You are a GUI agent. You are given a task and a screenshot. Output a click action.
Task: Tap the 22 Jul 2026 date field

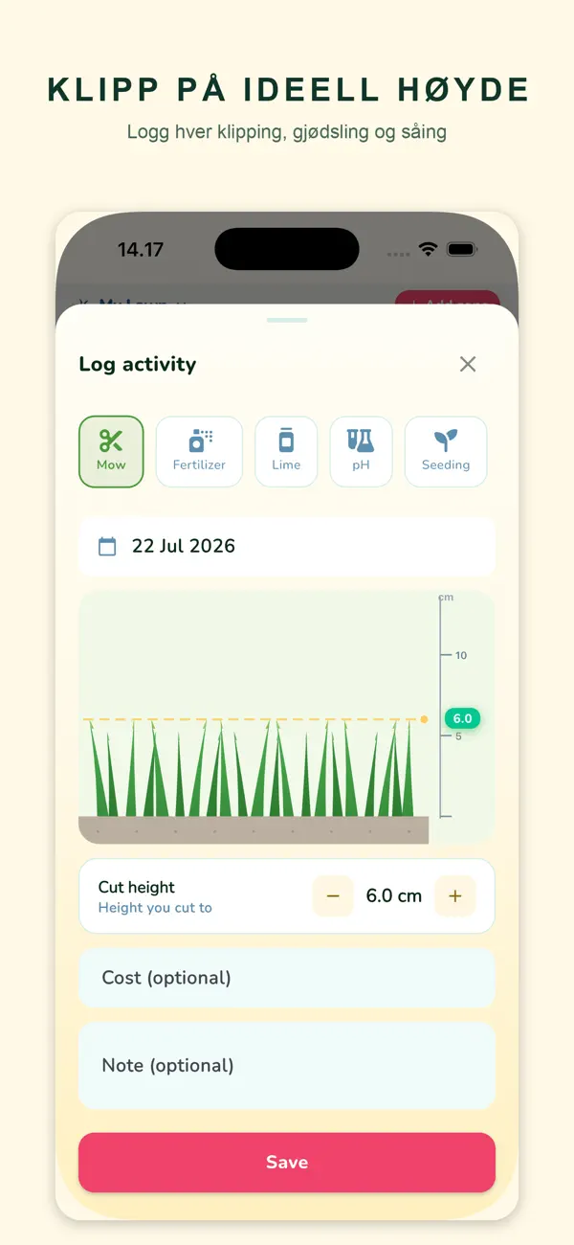coord(287,546)
